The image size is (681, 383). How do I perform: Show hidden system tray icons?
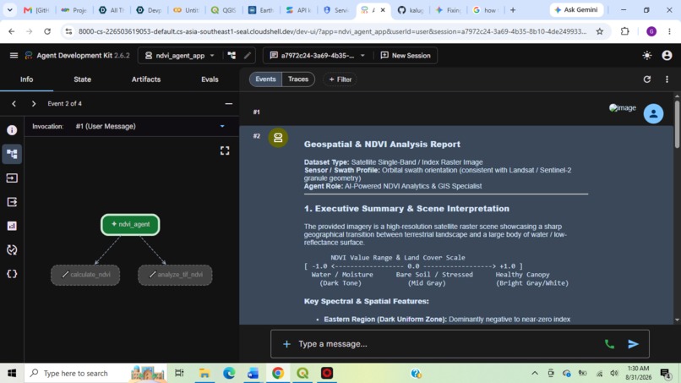[535, 373]
